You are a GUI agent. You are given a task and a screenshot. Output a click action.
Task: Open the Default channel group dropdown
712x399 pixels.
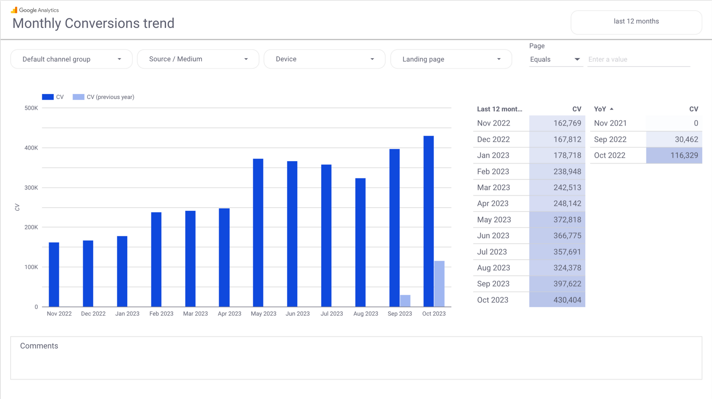tap(71, 59)
